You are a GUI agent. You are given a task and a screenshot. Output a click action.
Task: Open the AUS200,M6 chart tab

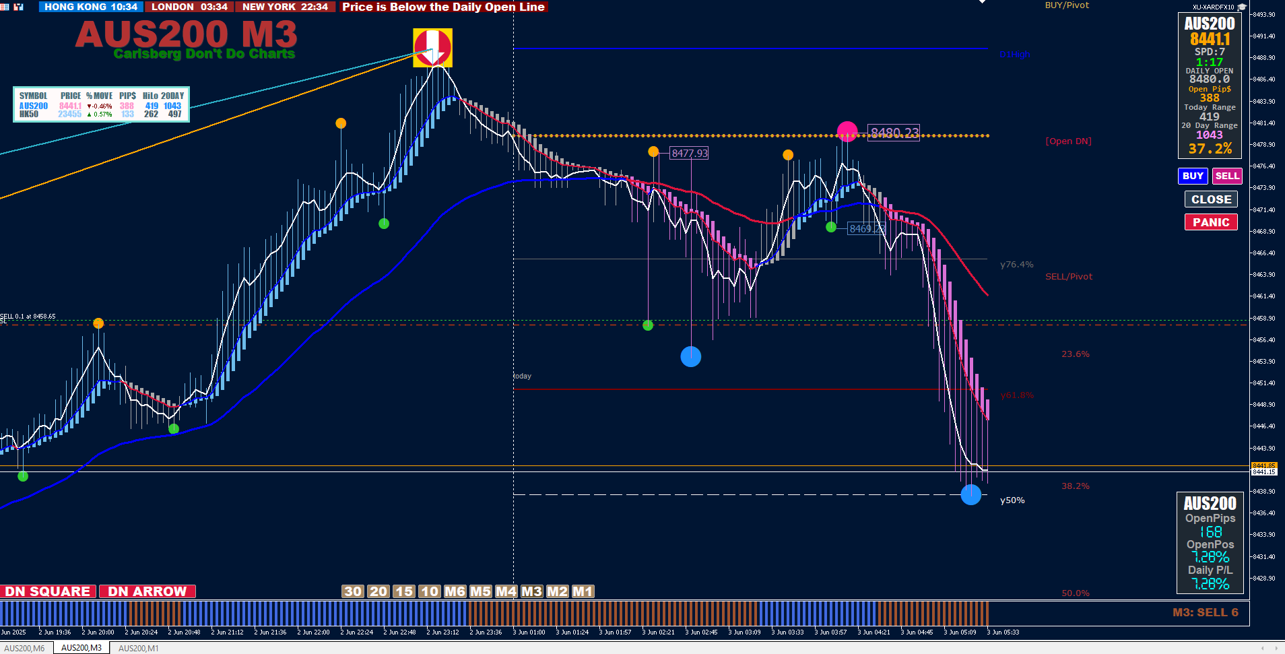(x=25, y=648)
